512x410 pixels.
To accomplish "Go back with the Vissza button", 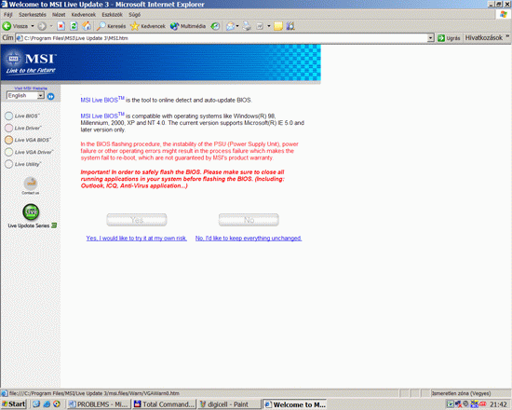I will 15,26.
